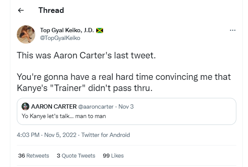248x167 pixels.
Task: Click the back arrow icon
Action: (x=21, y=10)
